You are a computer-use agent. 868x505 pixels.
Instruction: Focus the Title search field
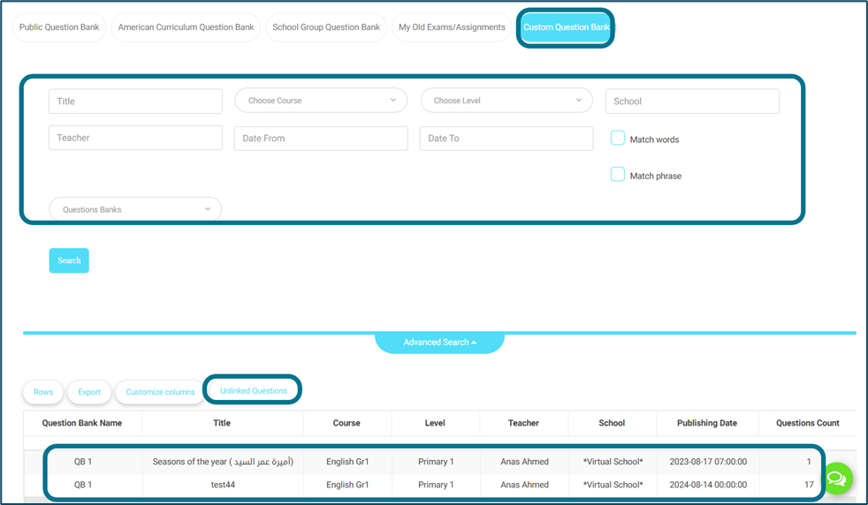[135, 102]
